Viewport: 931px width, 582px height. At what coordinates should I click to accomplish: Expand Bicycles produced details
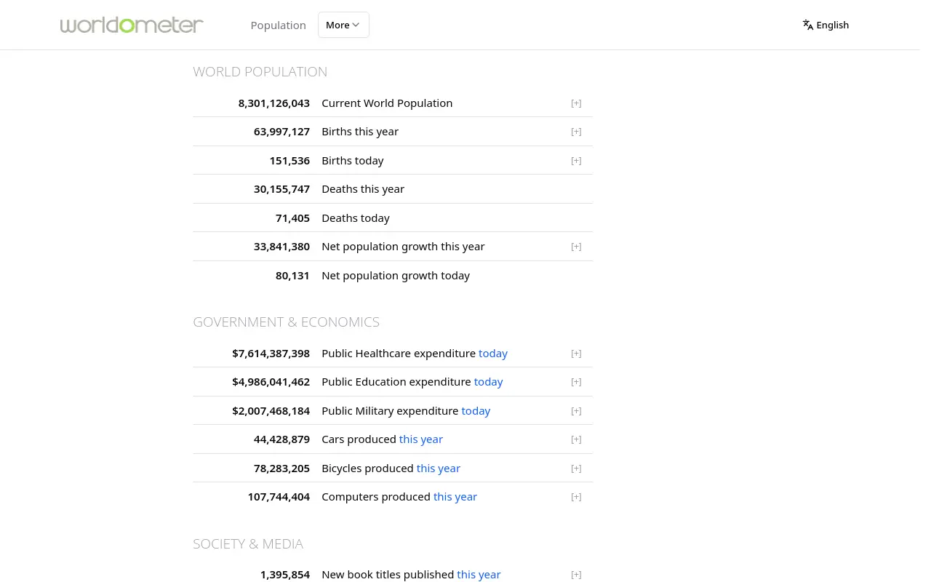pyautogui.click(x=576, y=469)
